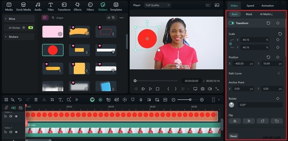Click the Scale Y value field

tap(255, 47)
